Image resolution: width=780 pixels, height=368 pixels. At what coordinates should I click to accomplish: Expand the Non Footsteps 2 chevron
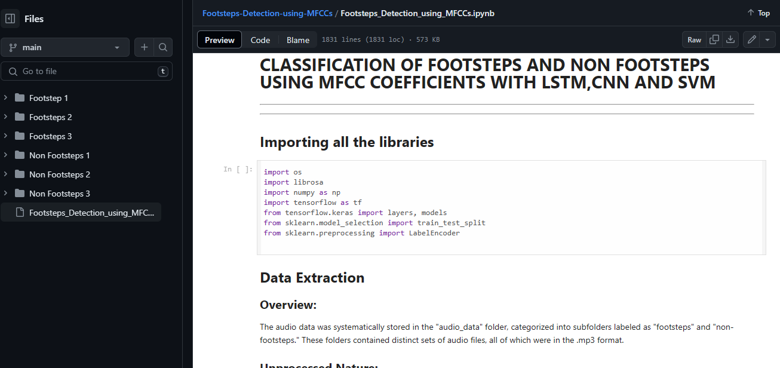[x=5, y=174]
